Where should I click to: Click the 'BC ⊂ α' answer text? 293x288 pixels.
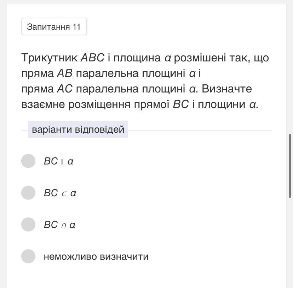pyautogui.click(x=60, y=193)
